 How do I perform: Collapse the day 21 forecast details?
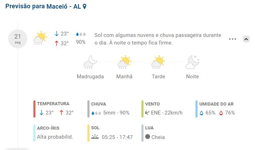[246, 39]
